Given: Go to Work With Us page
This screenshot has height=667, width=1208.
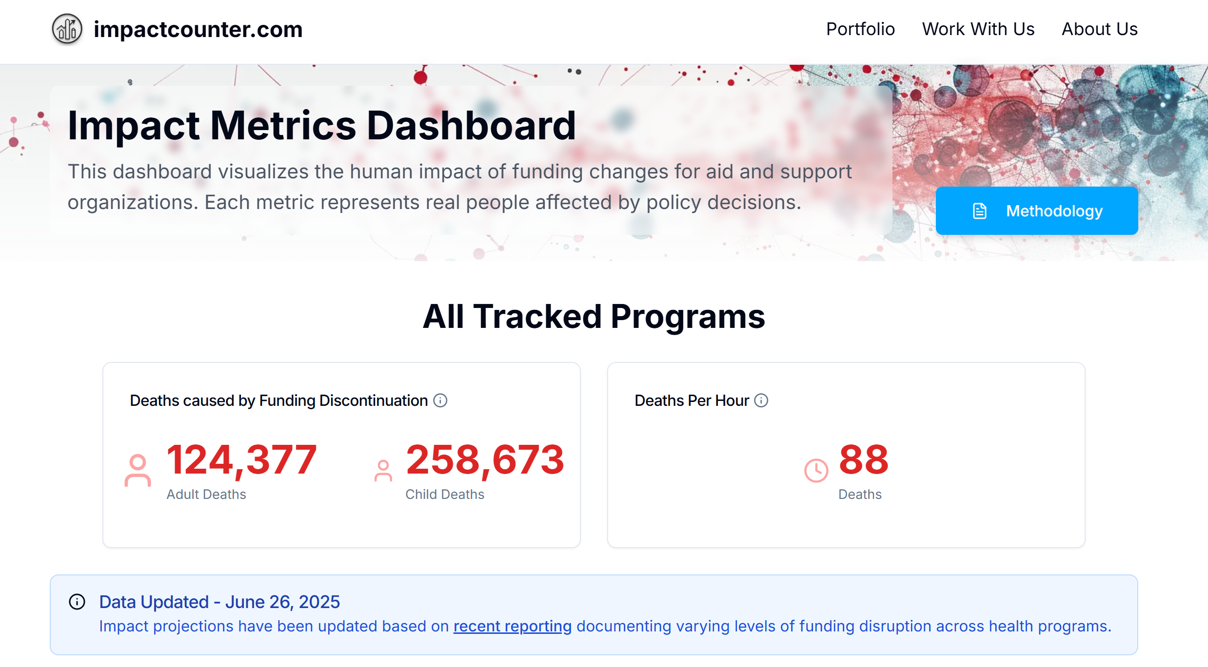Looking at the screenshot, I should [978, 29].
